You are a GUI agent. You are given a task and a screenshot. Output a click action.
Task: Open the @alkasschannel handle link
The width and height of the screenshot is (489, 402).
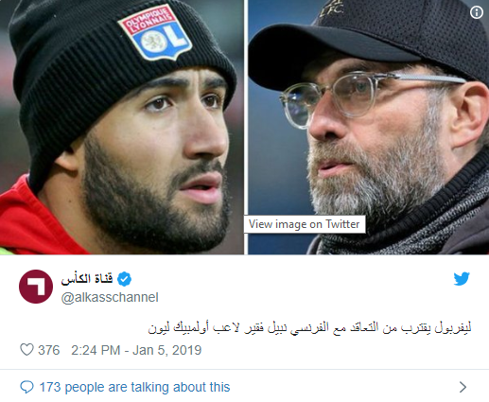(x=110, y=297)
